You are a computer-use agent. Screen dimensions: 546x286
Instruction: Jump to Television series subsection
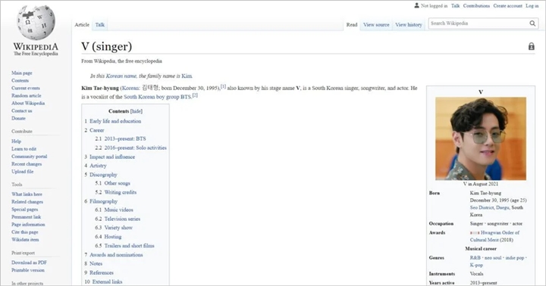tap(122, 219)
